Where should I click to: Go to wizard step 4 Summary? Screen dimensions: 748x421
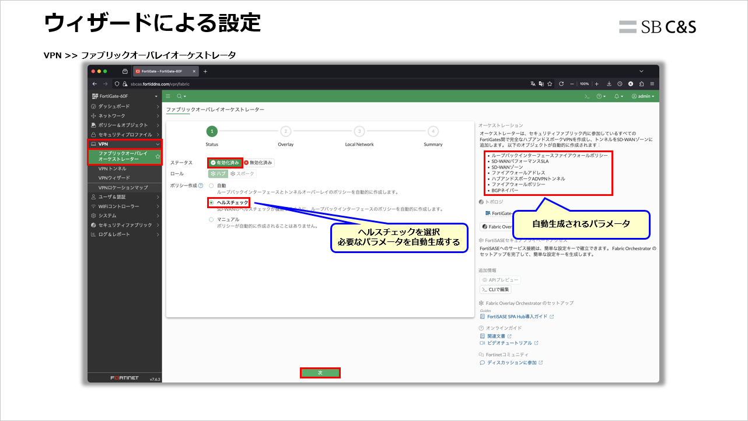tap(433, 131)
